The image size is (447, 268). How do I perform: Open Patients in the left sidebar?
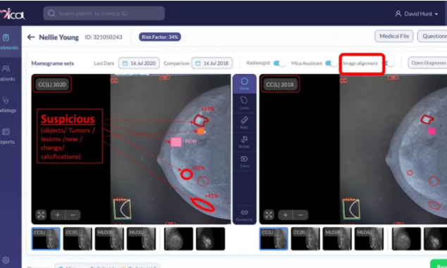click(x=7, y=73)
